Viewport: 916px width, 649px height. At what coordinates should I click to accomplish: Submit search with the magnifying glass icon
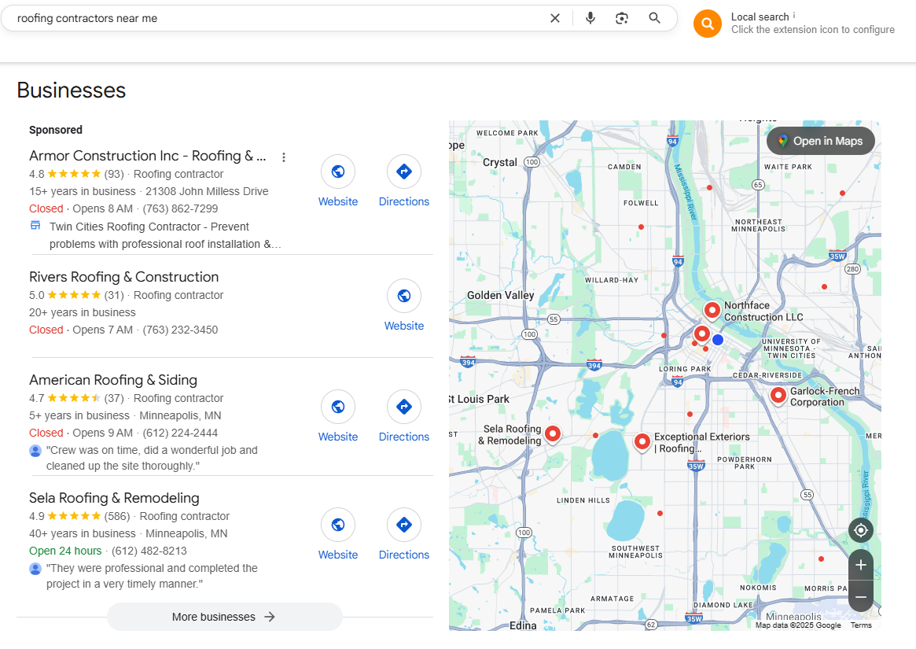click(x=654, y=18)
